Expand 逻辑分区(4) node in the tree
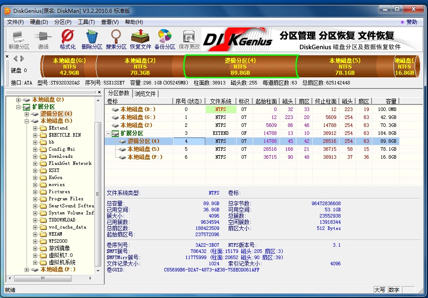The height and width of the screenshot is (298, 428). (27, 114)
